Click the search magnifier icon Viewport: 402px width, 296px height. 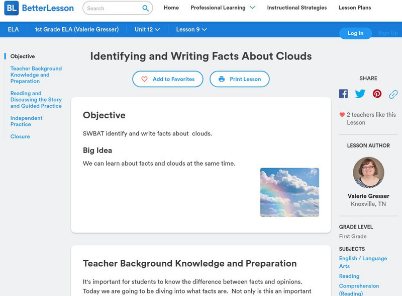pos(146,9)
